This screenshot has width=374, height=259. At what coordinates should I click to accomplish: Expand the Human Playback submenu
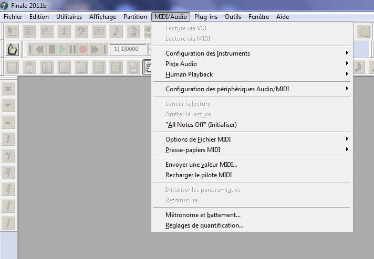pyautogui.click(x=252, y=74)
